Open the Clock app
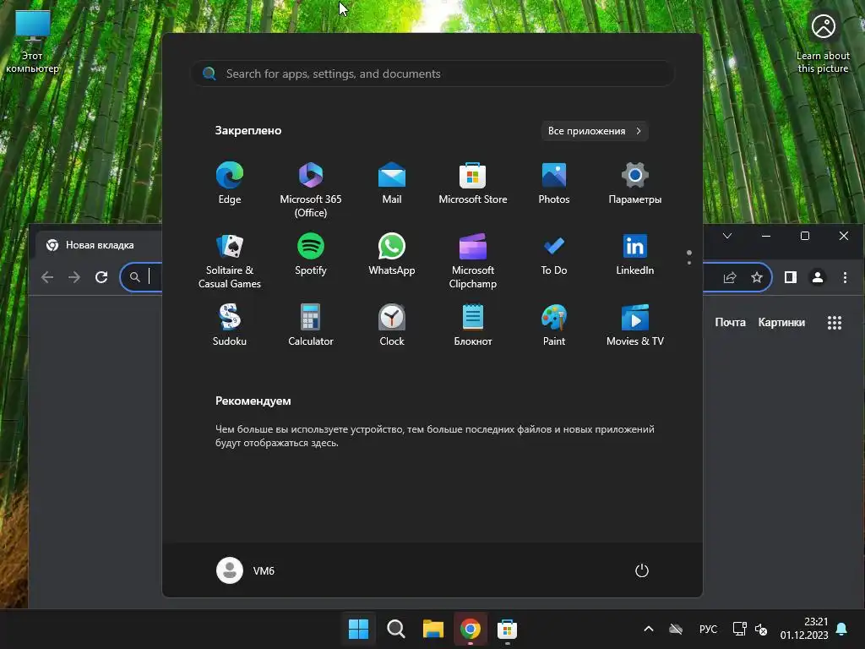Viewport: 865px width, 649px height. coord(392,325)
